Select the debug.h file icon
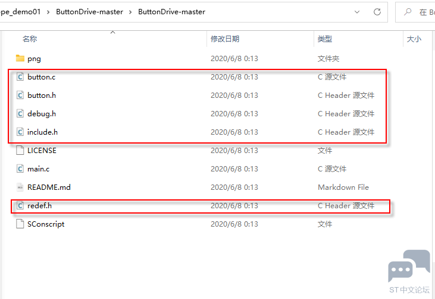 click(20, 113)
